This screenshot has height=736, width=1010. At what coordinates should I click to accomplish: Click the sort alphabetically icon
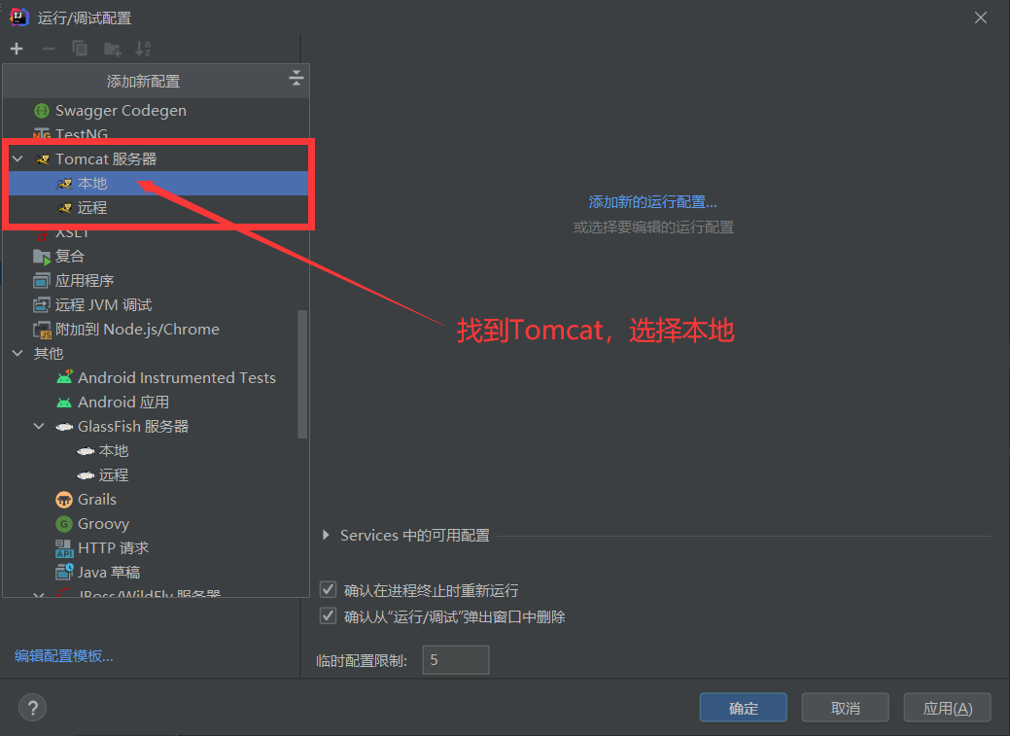[143, 49]
